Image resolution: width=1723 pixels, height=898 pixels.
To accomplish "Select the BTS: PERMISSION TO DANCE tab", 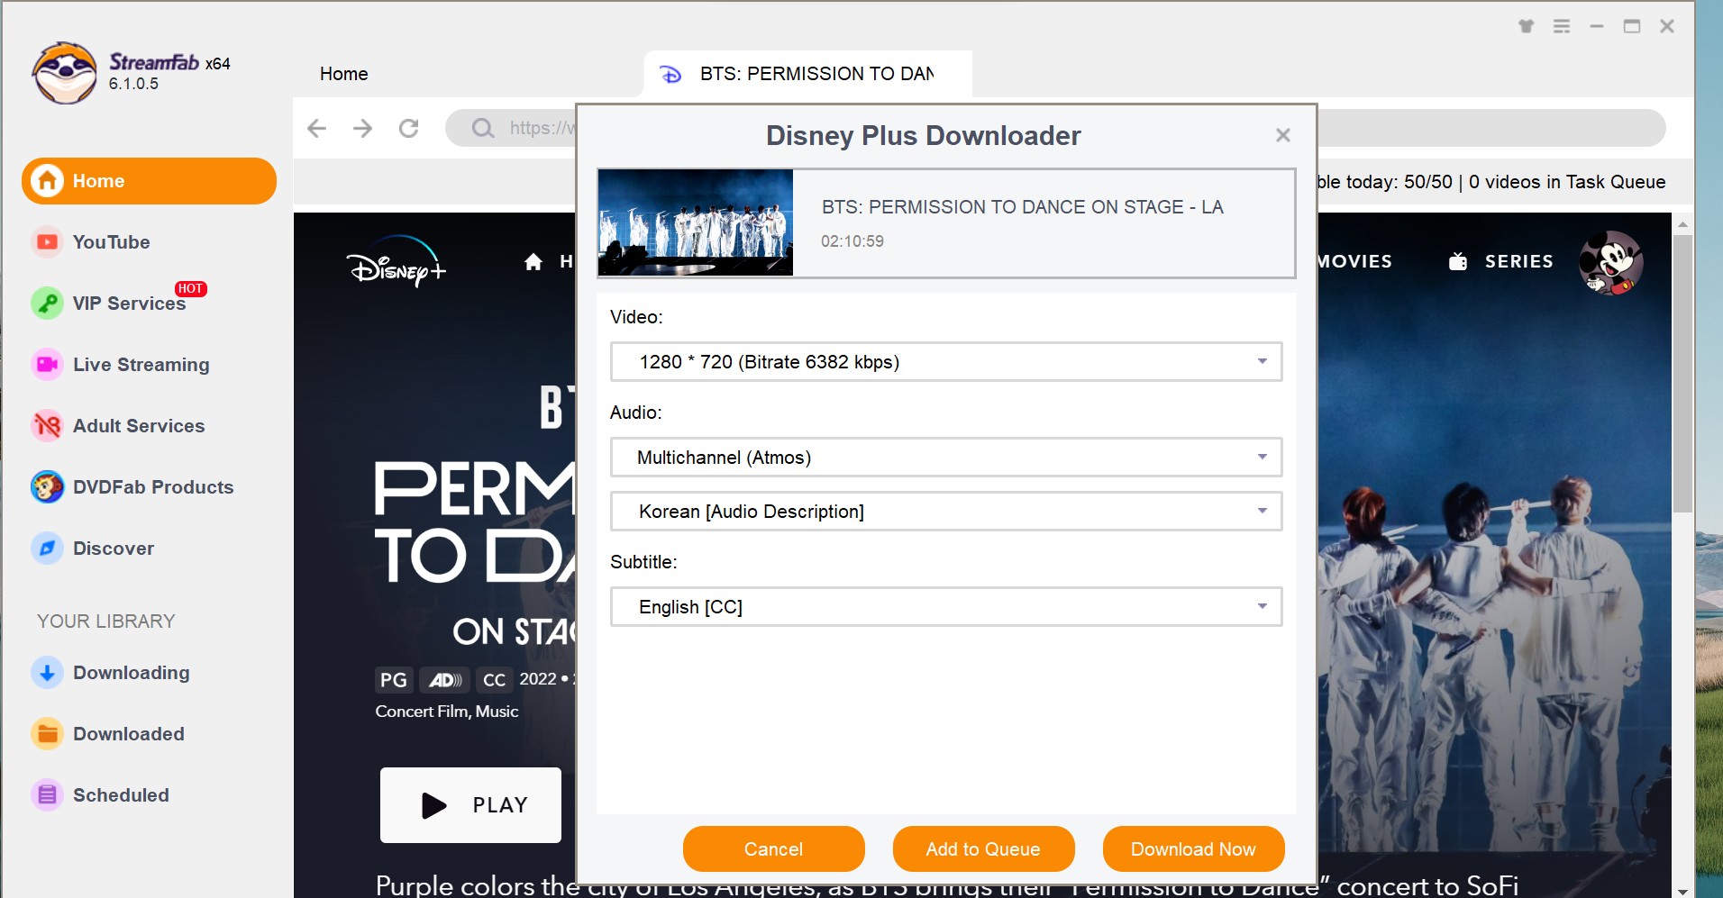I will click(807, 74).
